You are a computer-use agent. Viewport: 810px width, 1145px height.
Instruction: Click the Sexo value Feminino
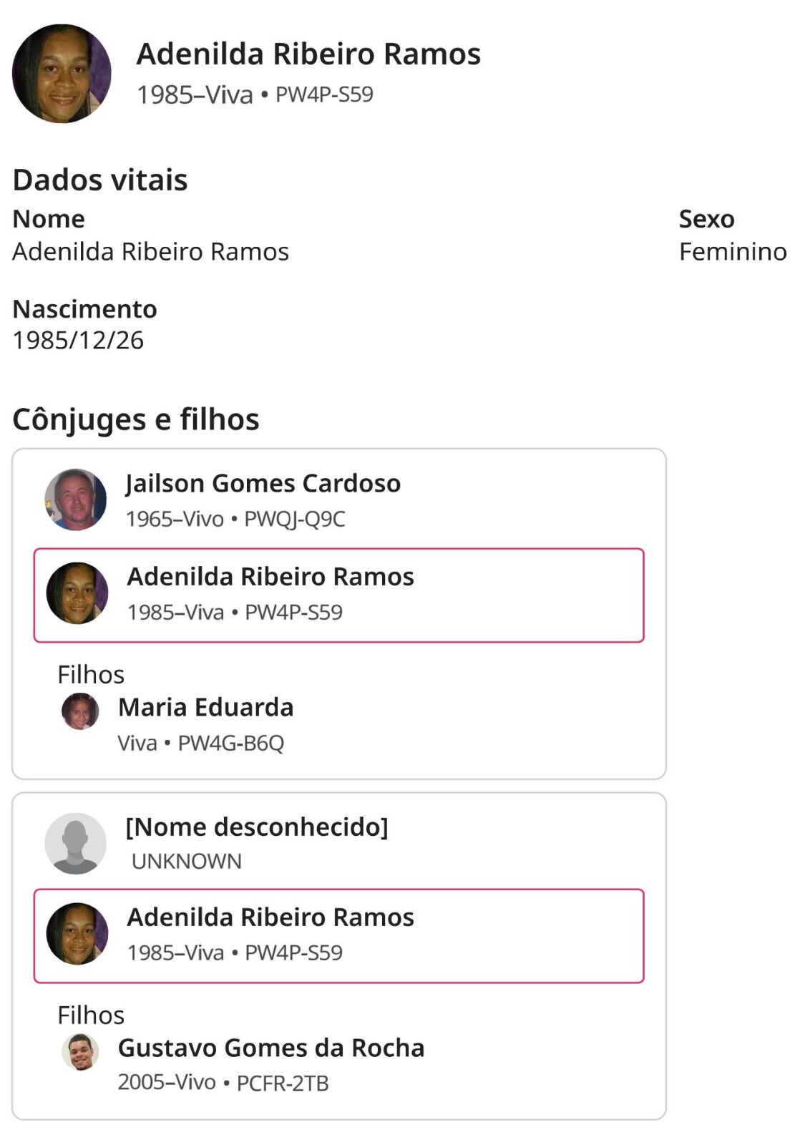[x=732, y=252]
